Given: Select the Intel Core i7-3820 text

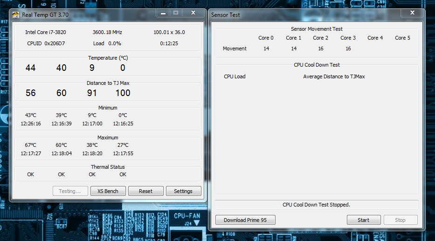Looking at the screenshot, I should coord(46,32).
